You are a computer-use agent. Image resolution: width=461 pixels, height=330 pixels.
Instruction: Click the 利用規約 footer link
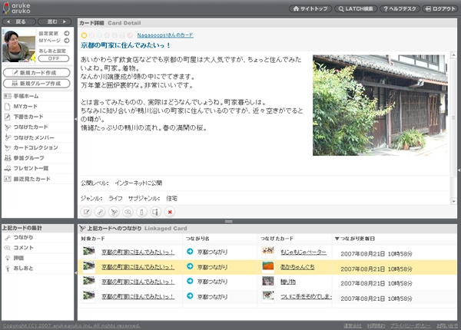[376, 325]
